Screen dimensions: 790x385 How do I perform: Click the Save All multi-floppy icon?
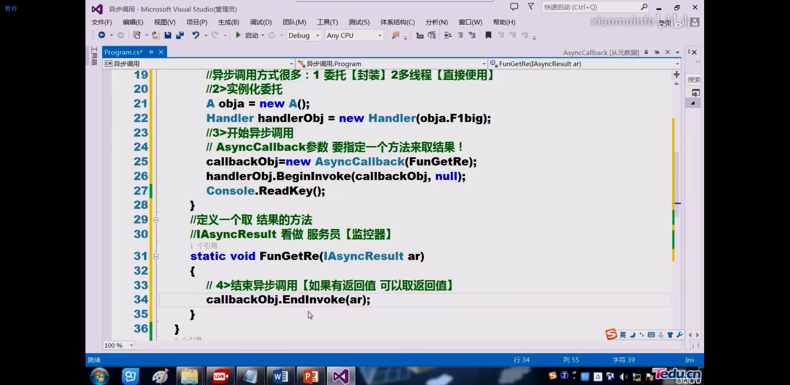(x=180, y=35)
